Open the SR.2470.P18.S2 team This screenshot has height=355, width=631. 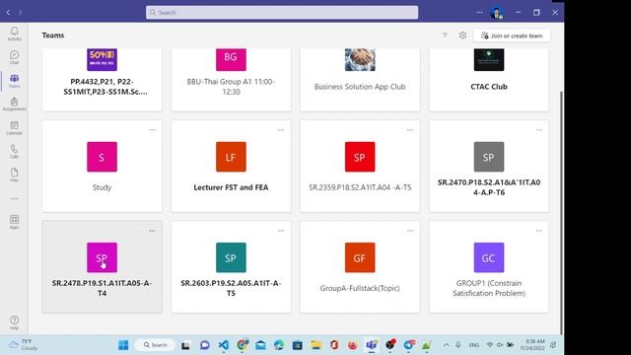(x=489, y=166)
